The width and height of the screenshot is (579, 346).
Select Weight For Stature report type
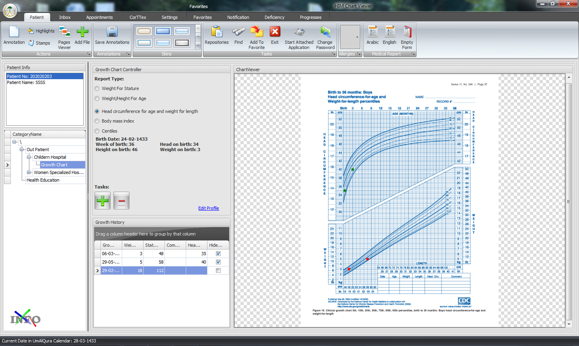pos(97,88)
